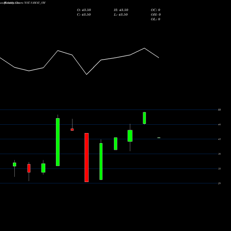Select the close value C: 43.50
Viewport: 231px width, 231px height.
click(84, 15)
